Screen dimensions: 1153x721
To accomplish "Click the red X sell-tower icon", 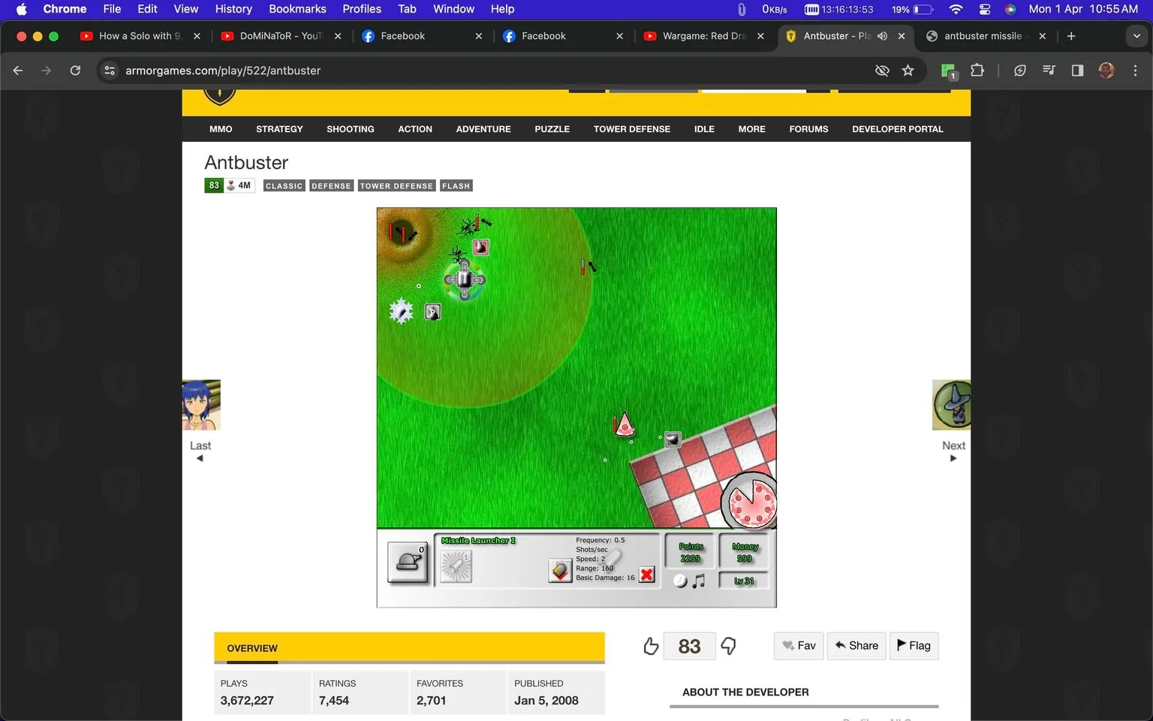I will 647,574.
